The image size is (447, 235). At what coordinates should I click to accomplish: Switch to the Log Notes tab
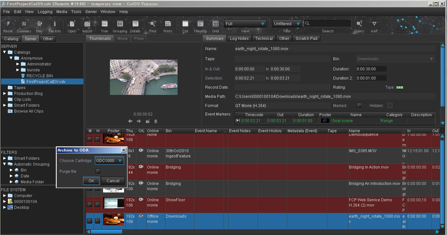239,38
